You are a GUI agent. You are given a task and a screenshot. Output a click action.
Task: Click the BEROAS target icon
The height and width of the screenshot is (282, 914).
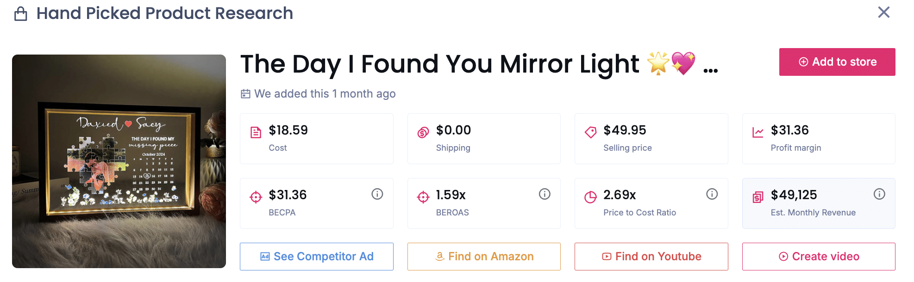point(423,196)
